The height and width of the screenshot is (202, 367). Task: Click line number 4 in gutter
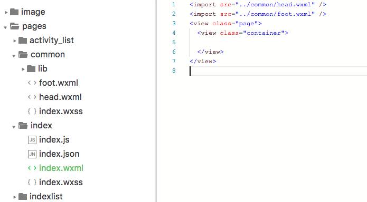[x=174, y=33]
